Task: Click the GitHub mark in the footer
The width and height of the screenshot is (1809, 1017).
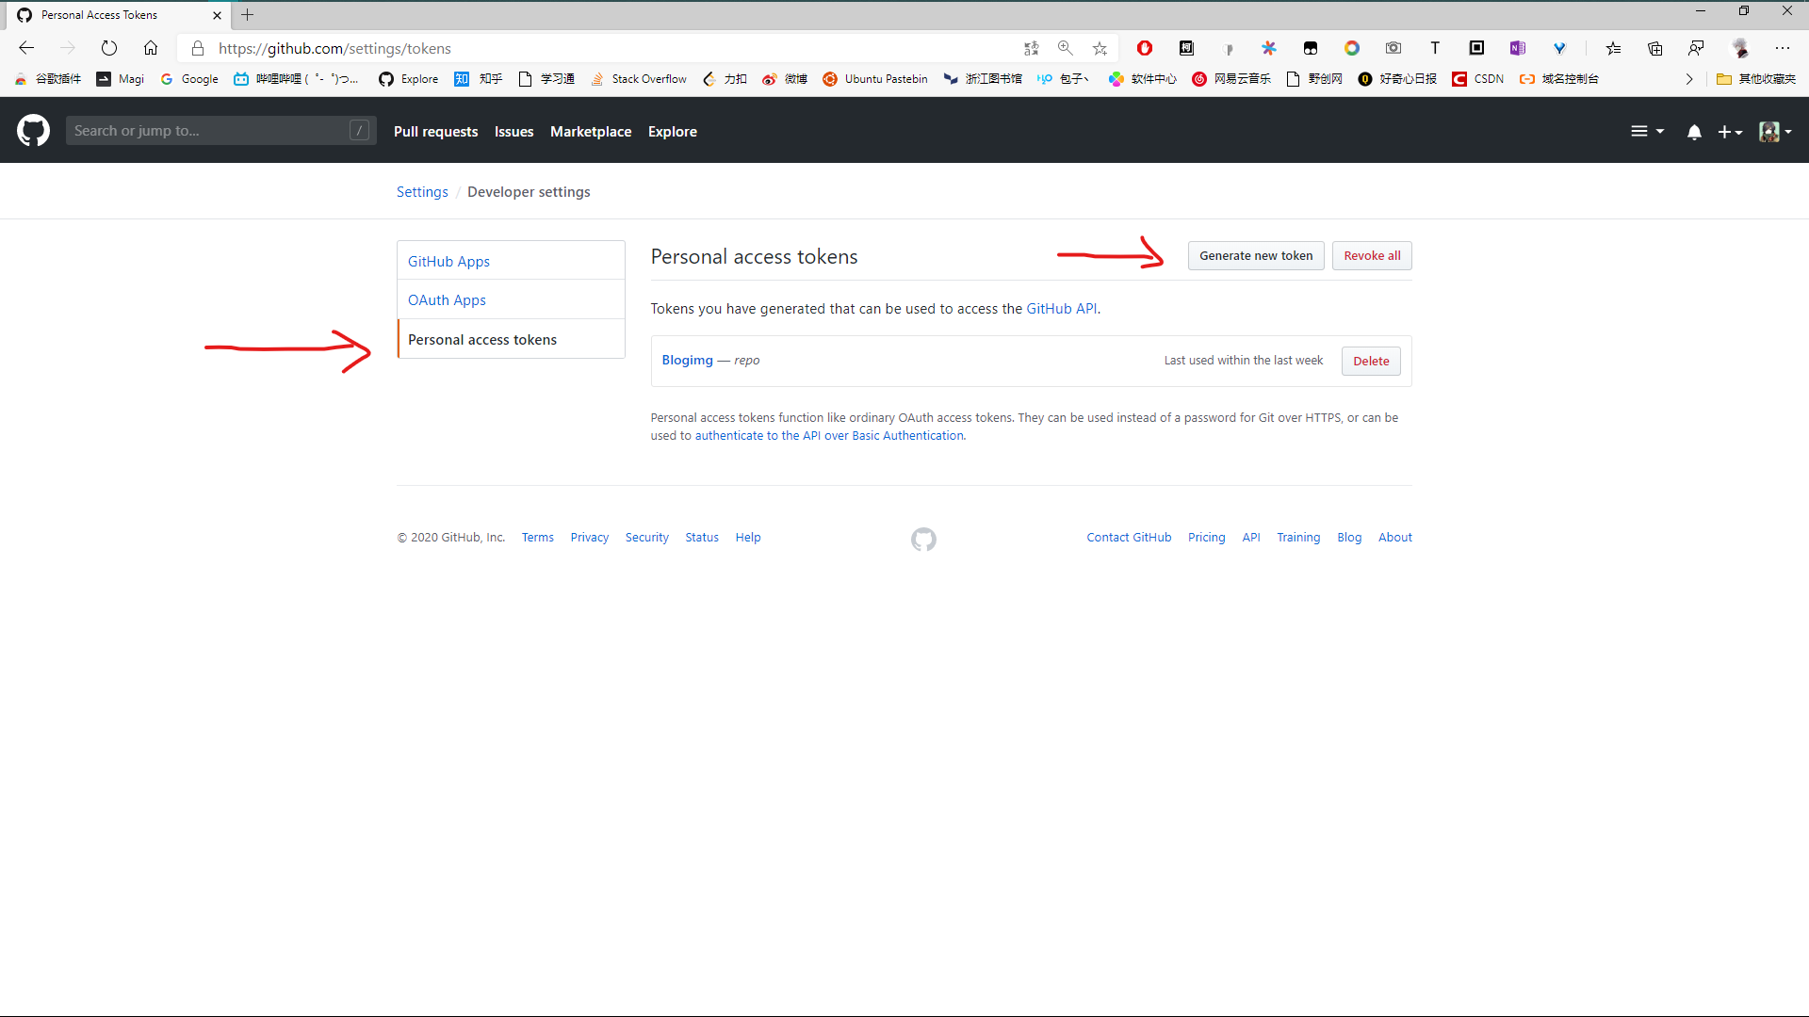Action: pos(923,539)
